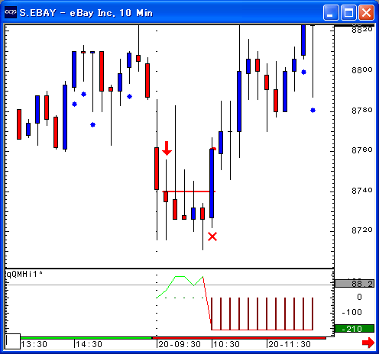Click the red segment of the bottom session bar

(x=239, y=338)
